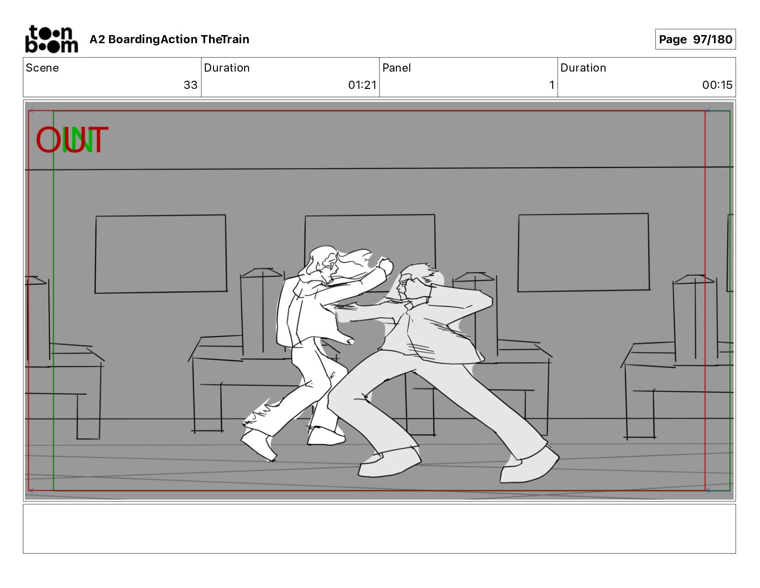Click the overlapping 'OUT/IN' camera label

[x=72, y=140]
